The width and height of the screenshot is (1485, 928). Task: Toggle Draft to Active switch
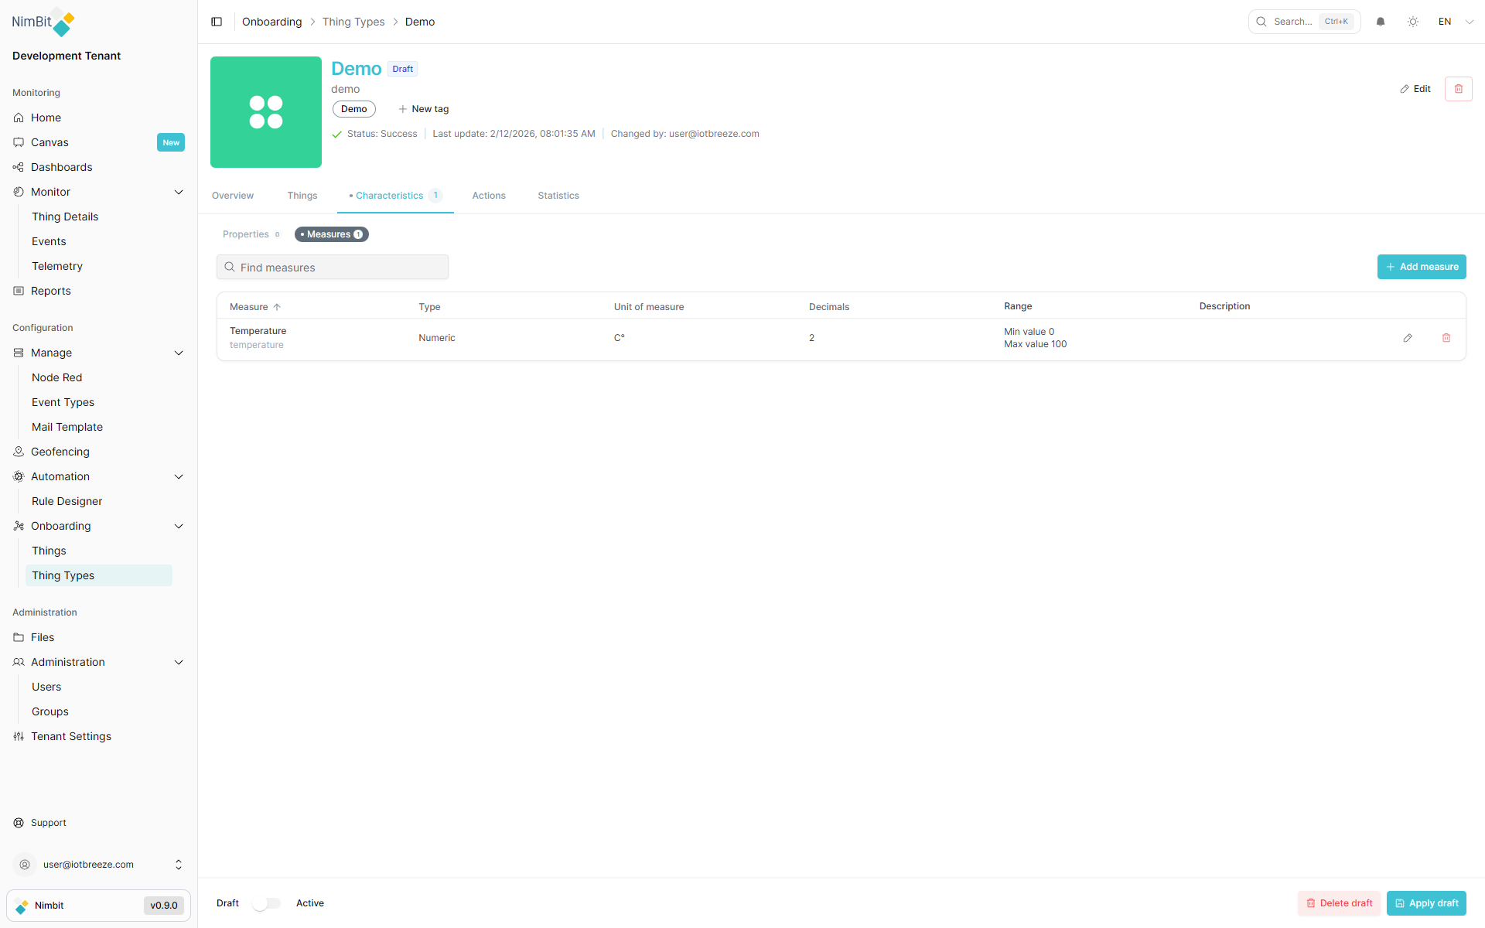267,903
